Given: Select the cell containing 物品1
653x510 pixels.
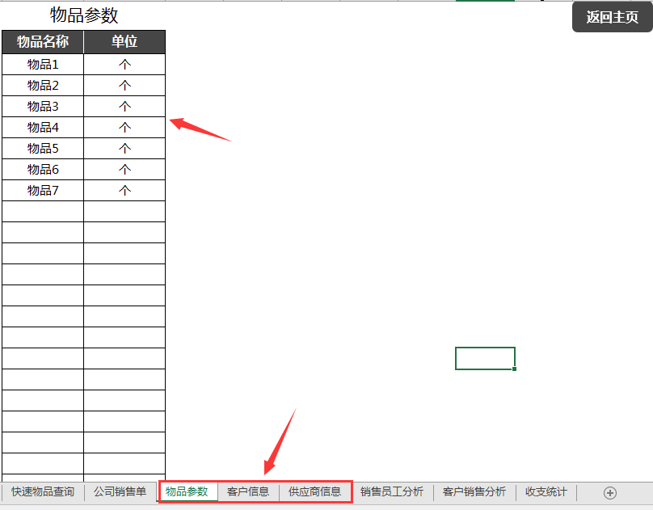Looking at the screenshot, I should click(43, 65).
